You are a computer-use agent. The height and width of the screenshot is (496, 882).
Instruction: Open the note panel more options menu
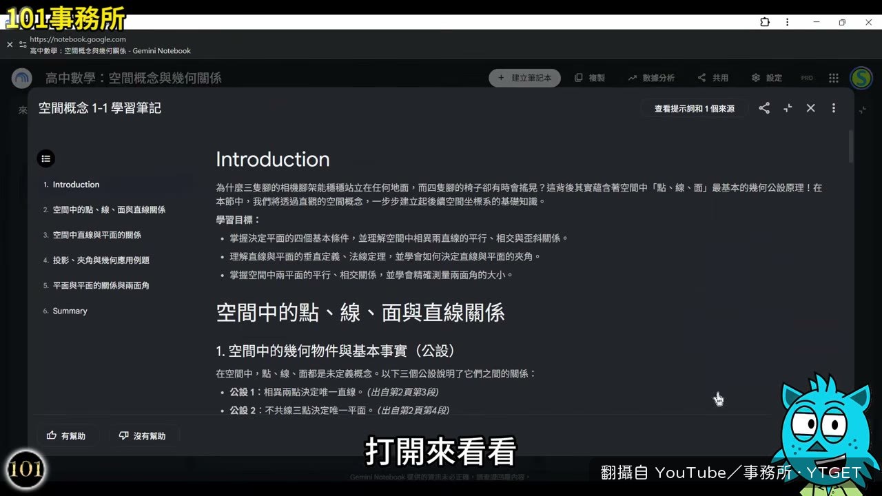[x=834, y=108]
